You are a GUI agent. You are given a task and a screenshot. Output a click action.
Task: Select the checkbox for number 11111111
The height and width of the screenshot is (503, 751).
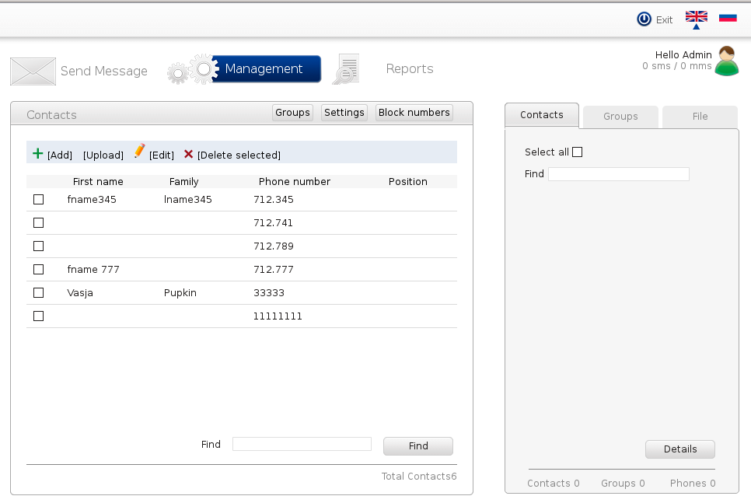coord(38,316)
